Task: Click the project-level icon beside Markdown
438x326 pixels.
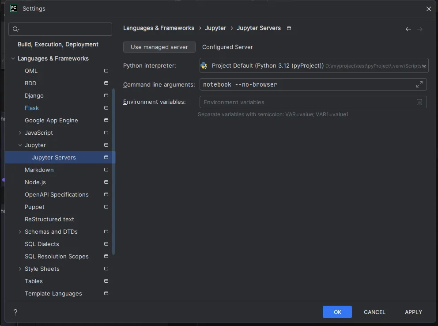Action: coord(106,170)
